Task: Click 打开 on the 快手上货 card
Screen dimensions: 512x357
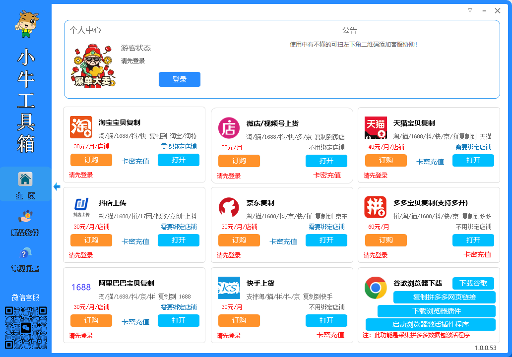Action: pyautogui.click(x=326, y=321)
